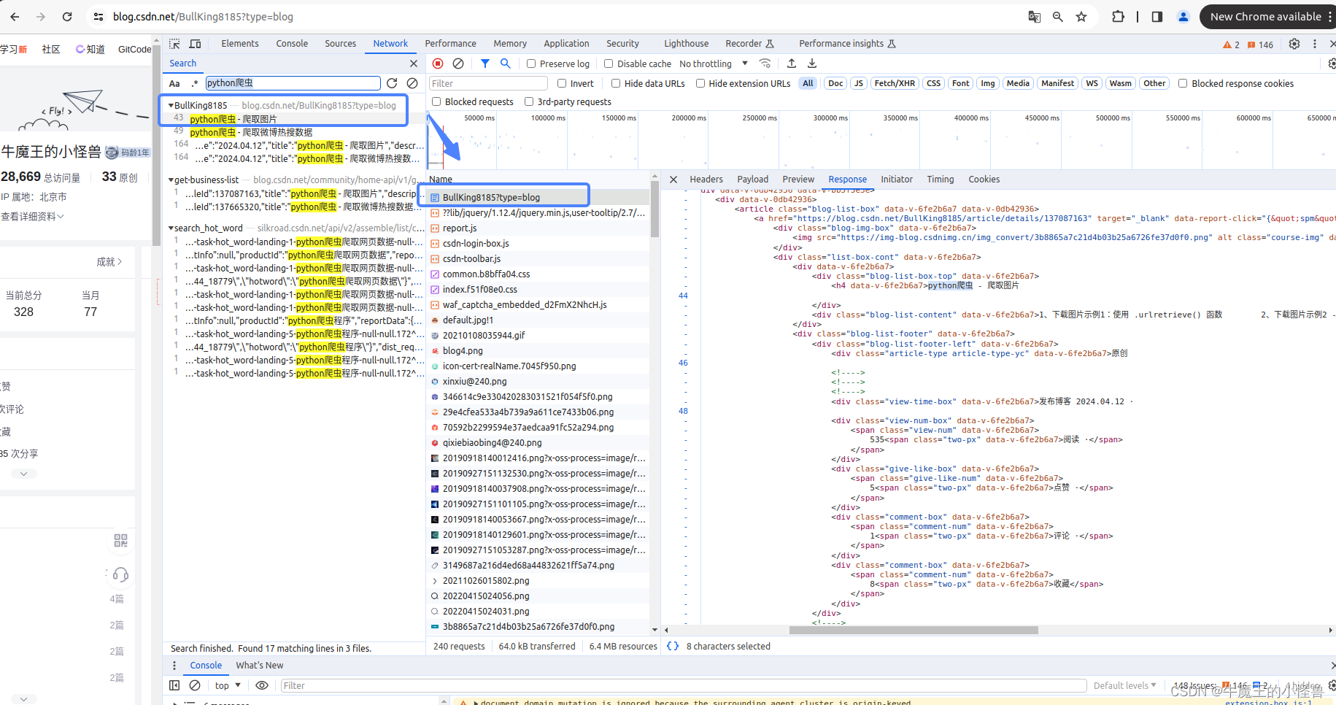The height and width of the screenshot is (705, 1336).
Task: Click the New Chrome available button
Action: point(1265,16)
